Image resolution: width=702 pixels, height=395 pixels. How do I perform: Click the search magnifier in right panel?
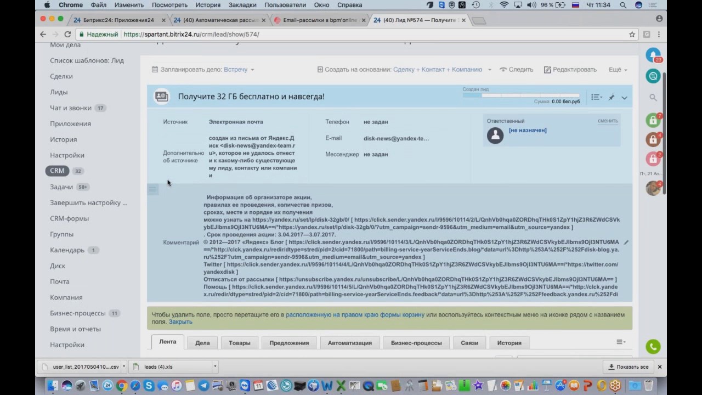tap(653, 98)
